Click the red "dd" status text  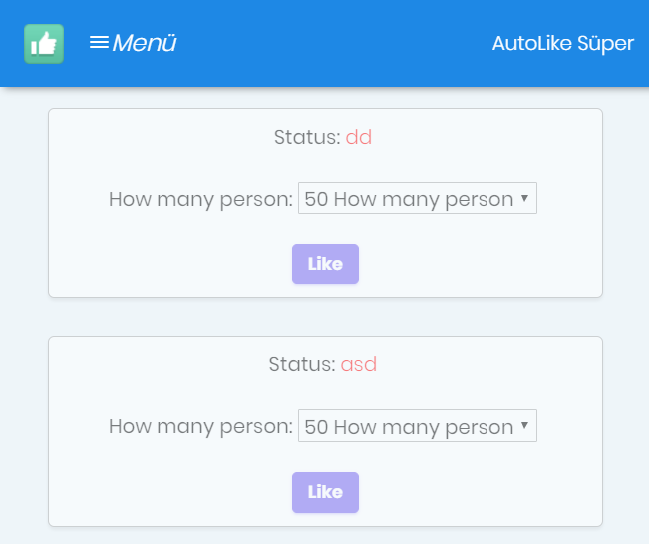(359, 138)
